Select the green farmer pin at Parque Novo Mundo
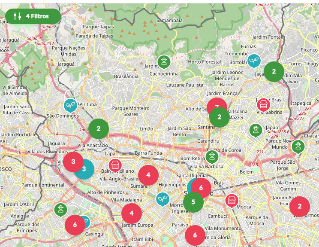This screenshot has height=247, width=319. tap(298, 146)
